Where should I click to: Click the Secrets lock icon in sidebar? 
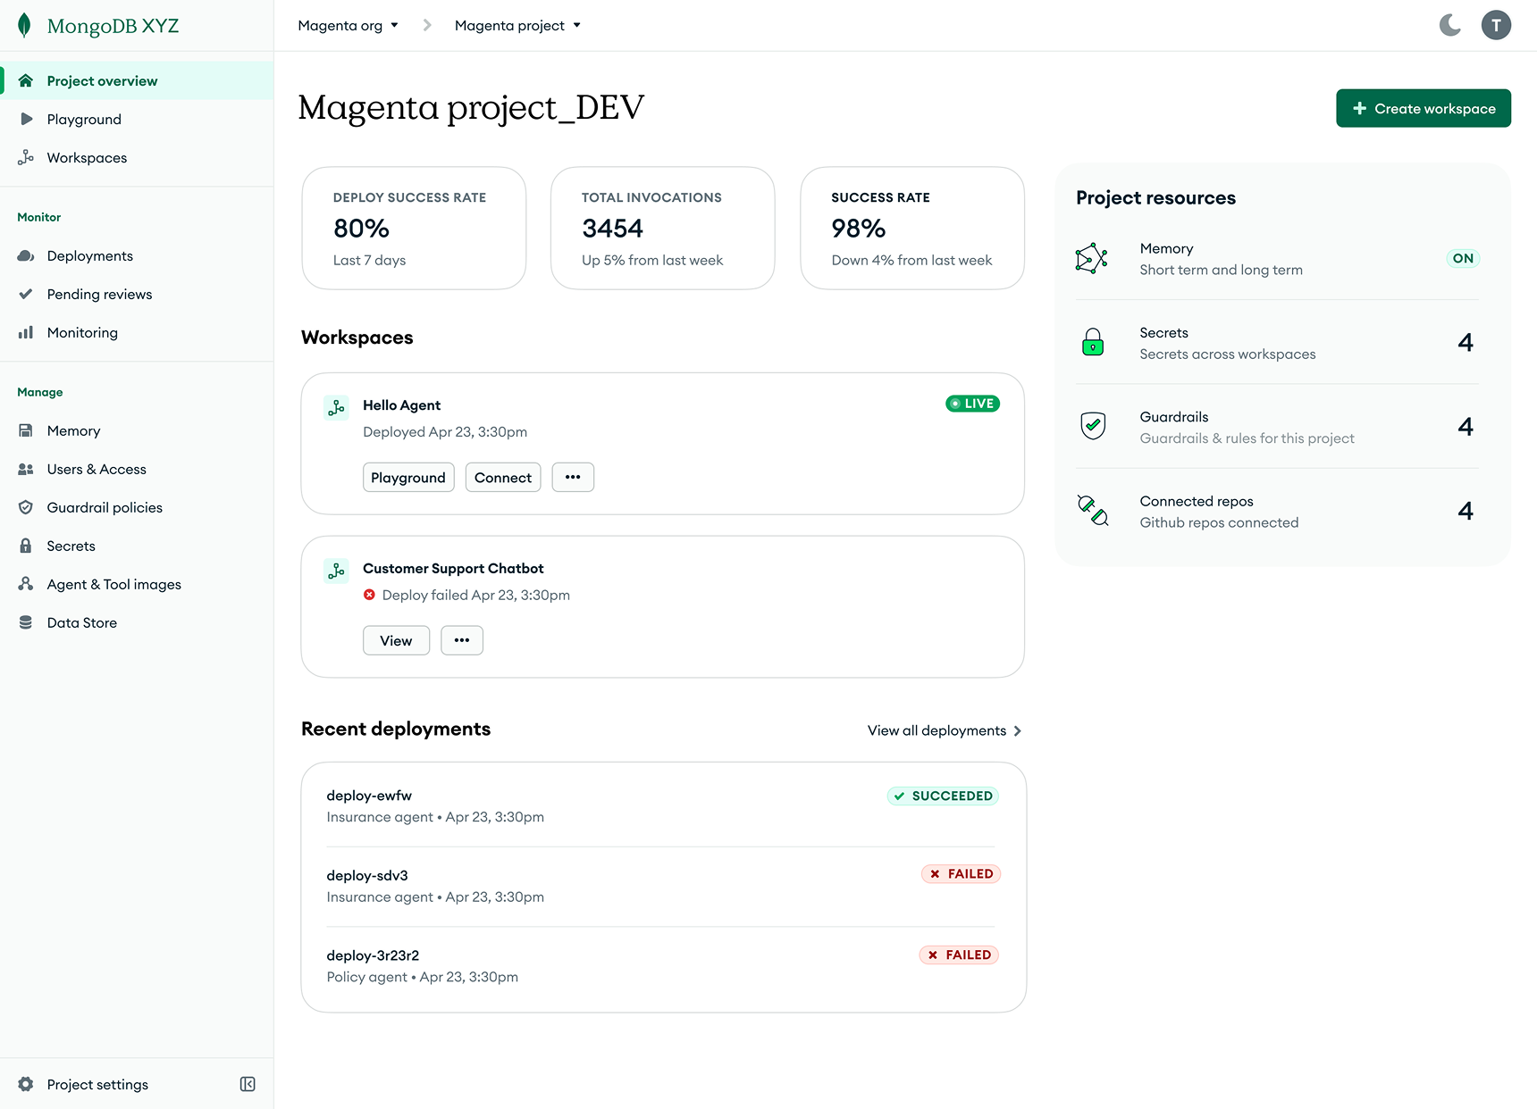tap(26, 546)
